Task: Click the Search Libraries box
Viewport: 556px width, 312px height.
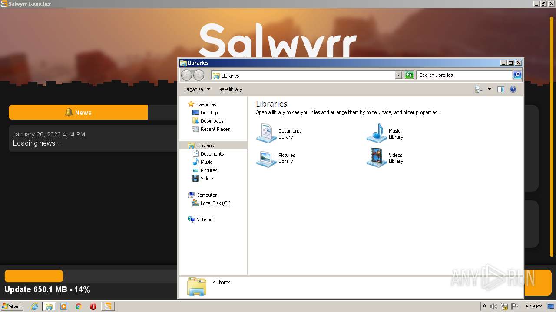Action: tap(464, 75)
